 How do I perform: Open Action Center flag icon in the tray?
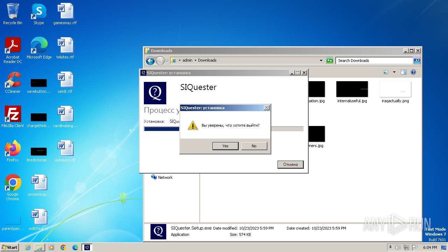415,247
